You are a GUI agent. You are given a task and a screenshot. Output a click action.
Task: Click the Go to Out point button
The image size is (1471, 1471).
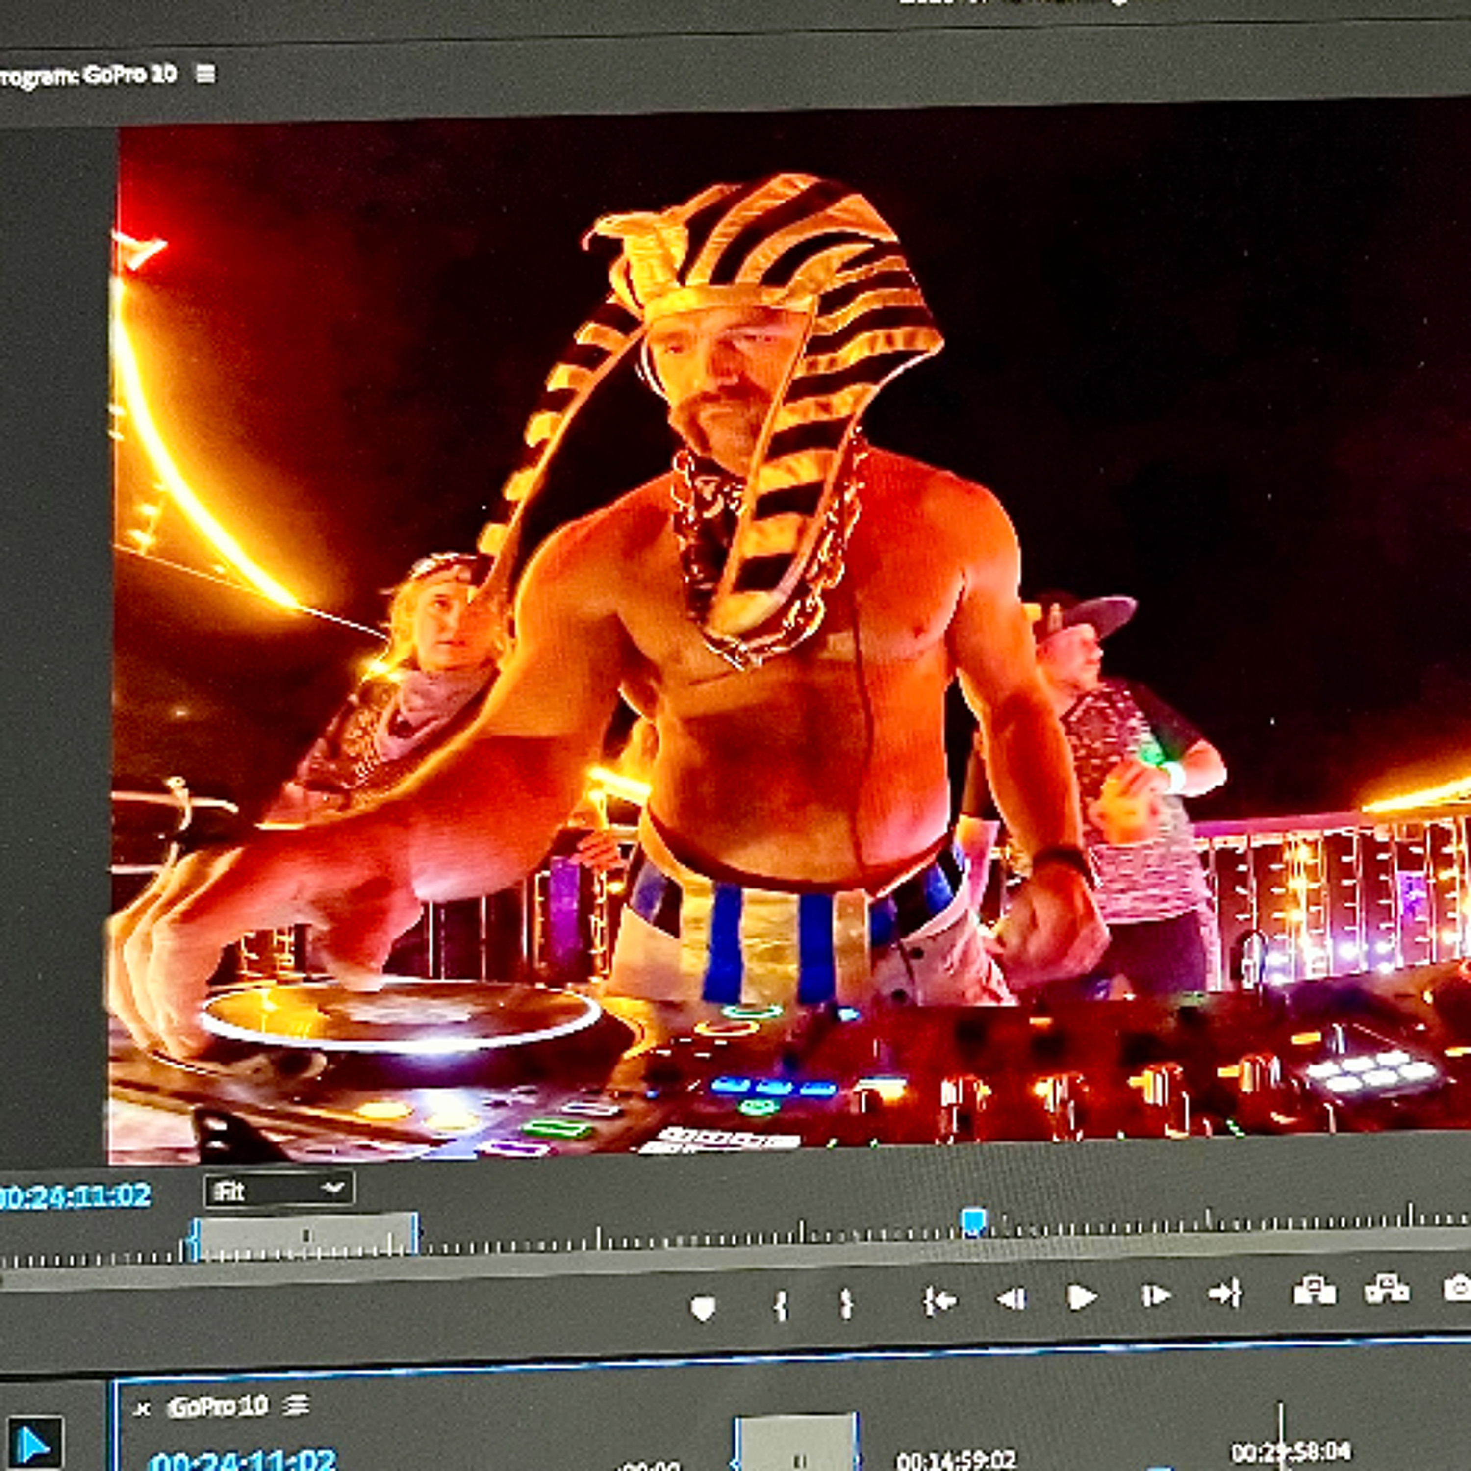[1225, 1293]
